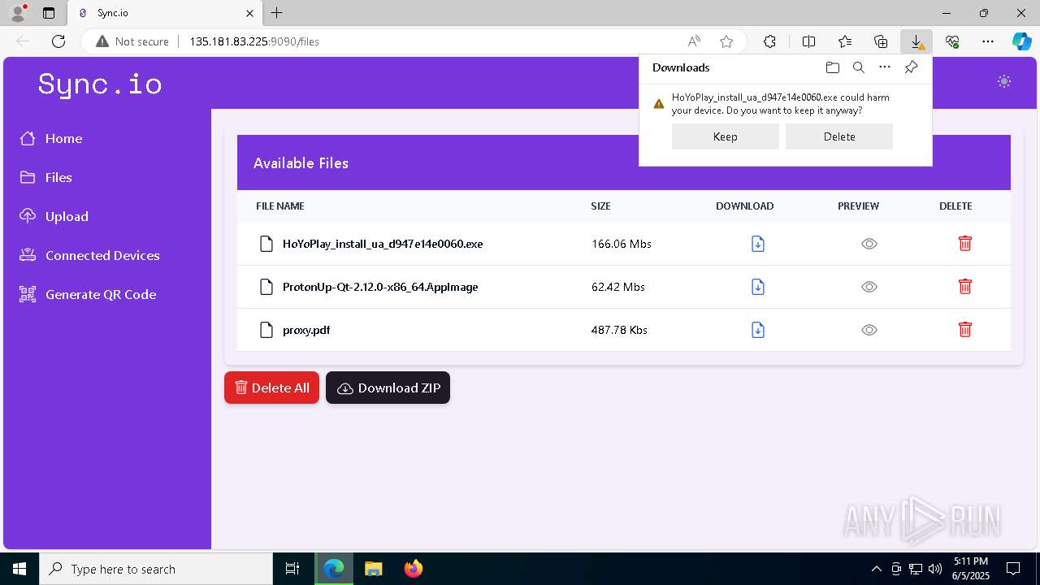This screenshot has height=585, width=1040.
Task: Open Copilot sidebar
Action: coord(1022,41)
